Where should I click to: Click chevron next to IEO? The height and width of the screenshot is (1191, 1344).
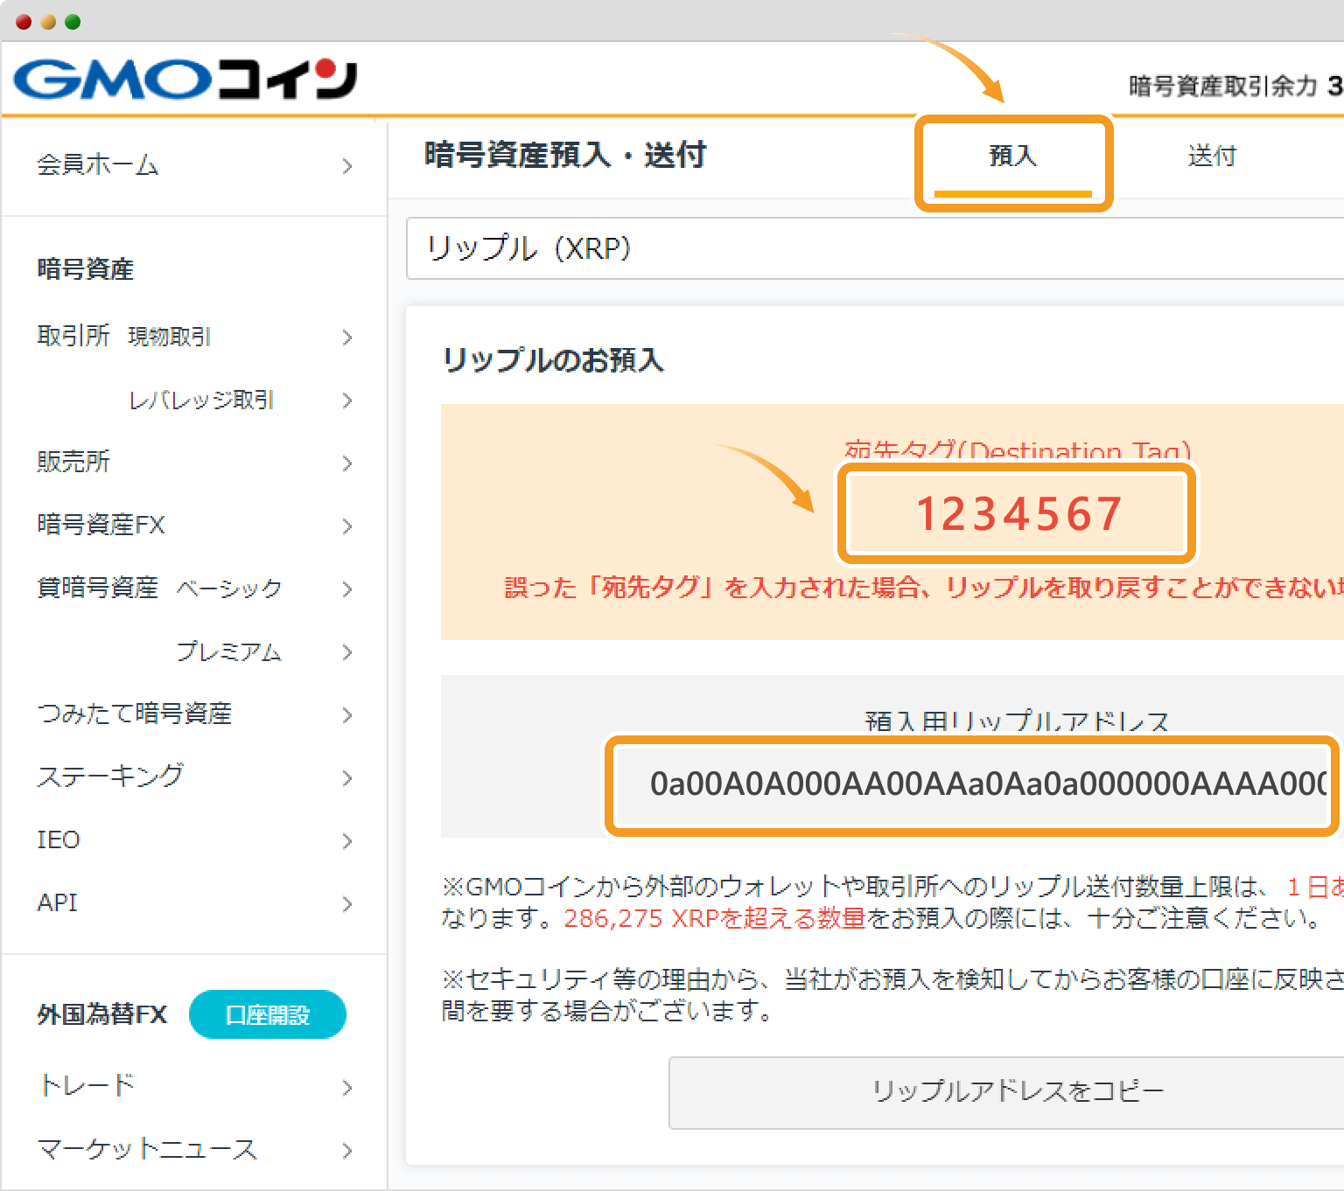347,841
